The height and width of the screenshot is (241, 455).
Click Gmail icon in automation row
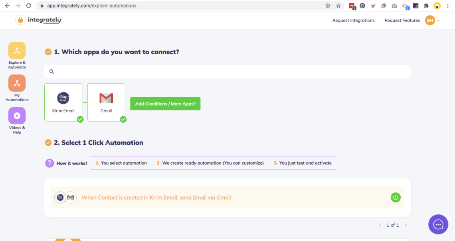click(71, 198)
